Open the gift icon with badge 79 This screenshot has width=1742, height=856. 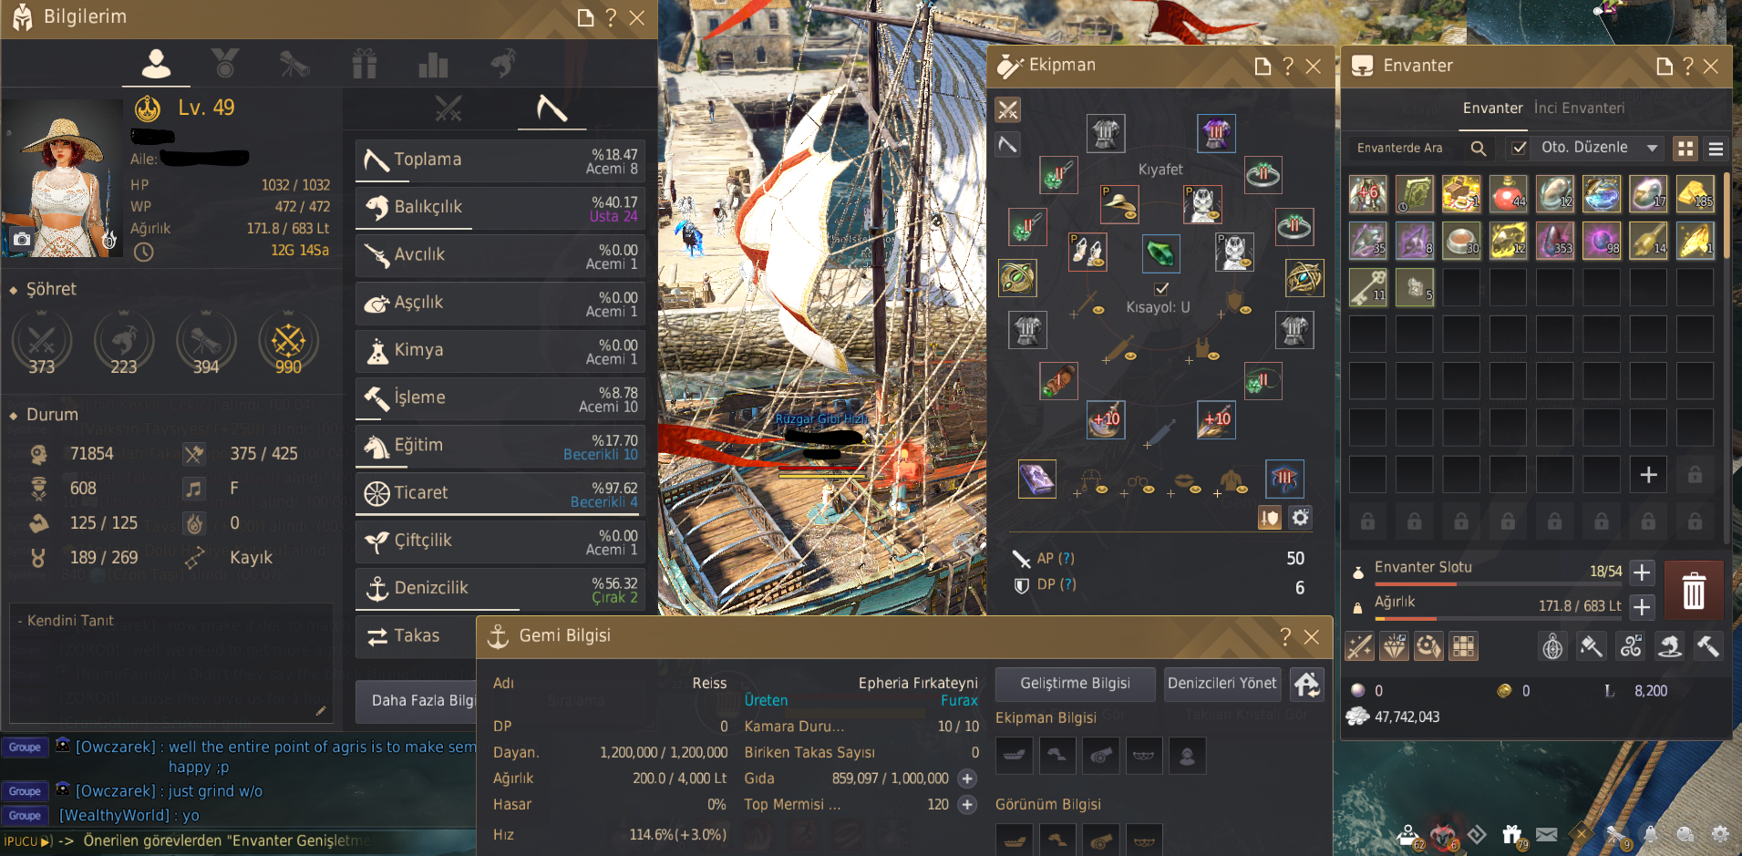click(x=1513, y=834)
